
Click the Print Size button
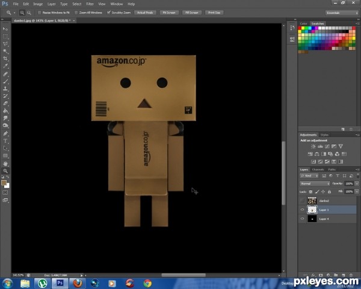214,13
